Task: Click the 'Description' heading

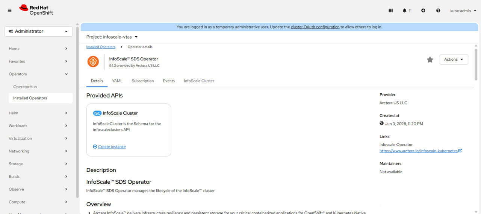Action: pyautogui.click(x=101, y=170)
